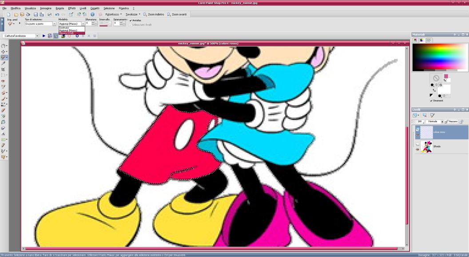
Task: Select the 'colore rosso' layer thumbnail
Action: click(426, 132)
